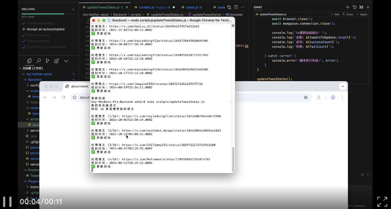Viewport: 391px width, 209px height.
Task: Close the updateTweetDates.js editor tab
Action: tap(126, 7)
